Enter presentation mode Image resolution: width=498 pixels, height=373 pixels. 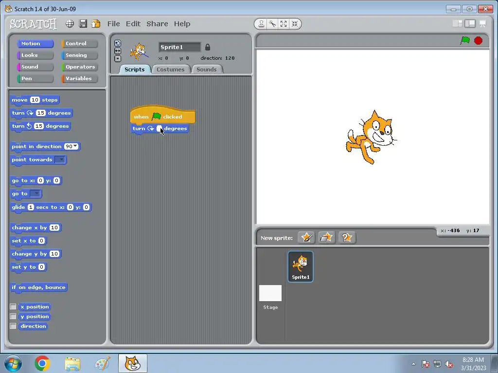[483, 24]
